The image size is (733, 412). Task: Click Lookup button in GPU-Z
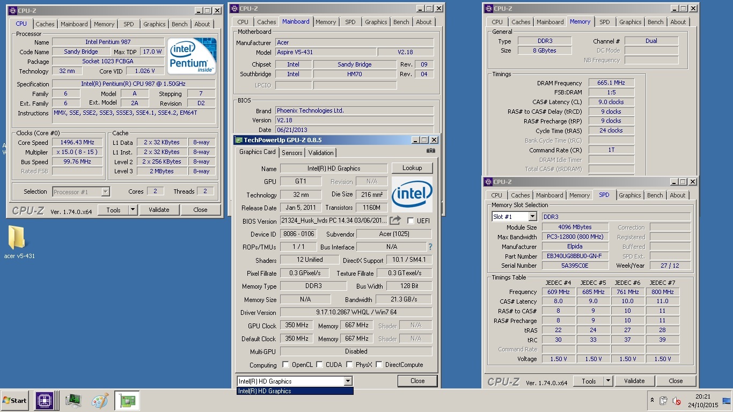click(412, 168)
